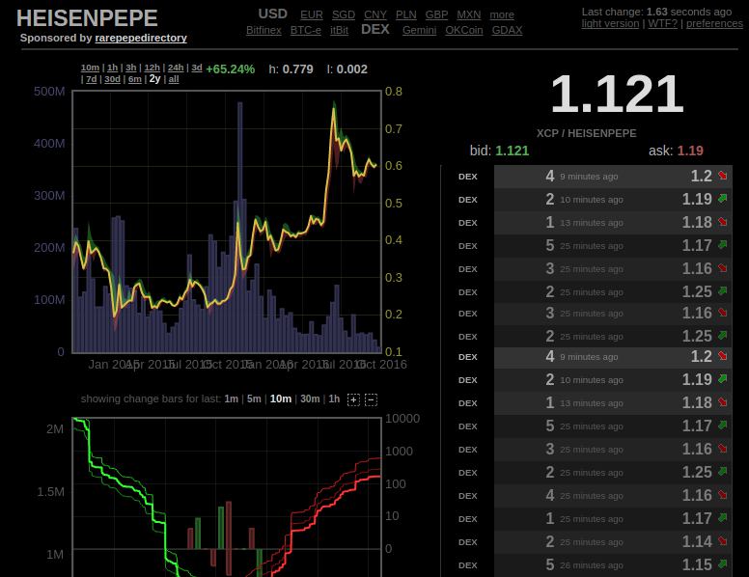749x577 pixels.
Task: Click the plus zoom icon for change bars
Action: click(x=353, y=399)
